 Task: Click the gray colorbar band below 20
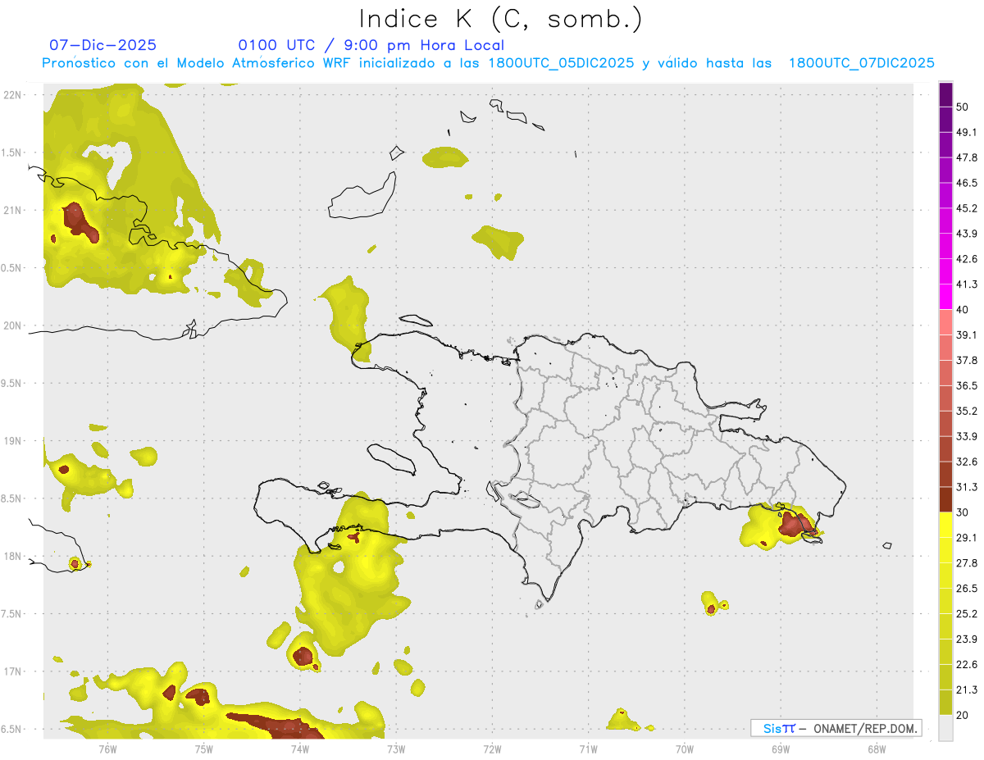[946, 728]
